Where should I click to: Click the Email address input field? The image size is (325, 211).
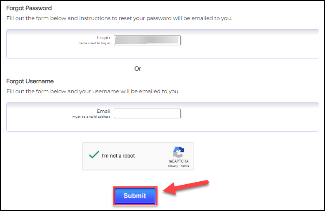(147, 114)
